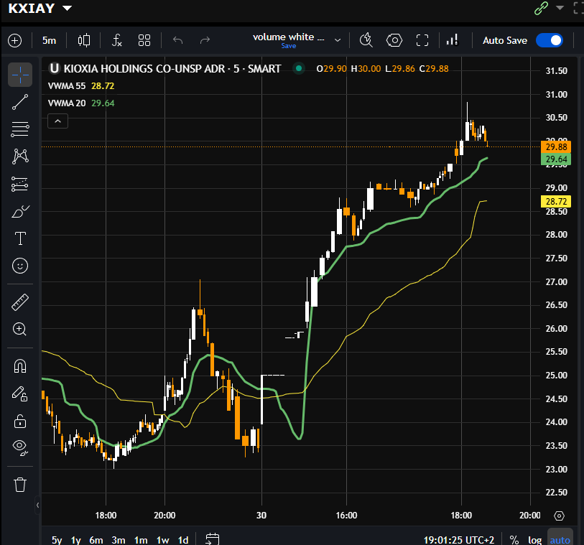This screenshot has width=584, height=545.
Task: Open the bar chart alert icon
Action: [x=453, y=40]
